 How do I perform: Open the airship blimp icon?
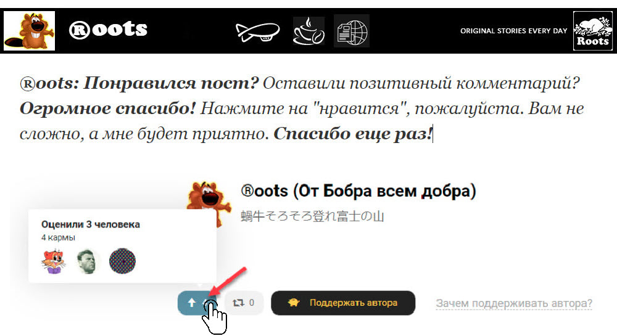coord(258,31)
